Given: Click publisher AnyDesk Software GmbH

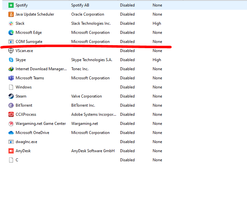Looking at the screenshot, I should point(93,151).
